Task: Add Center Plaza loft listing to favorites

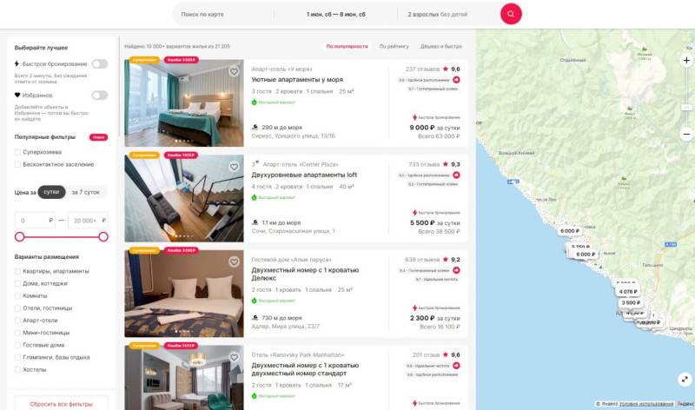Action: [x=234, y=167]
